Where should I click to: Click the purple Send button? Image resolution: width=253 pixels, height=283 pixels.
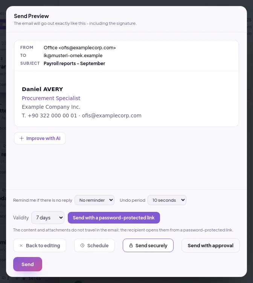(27, 264)
